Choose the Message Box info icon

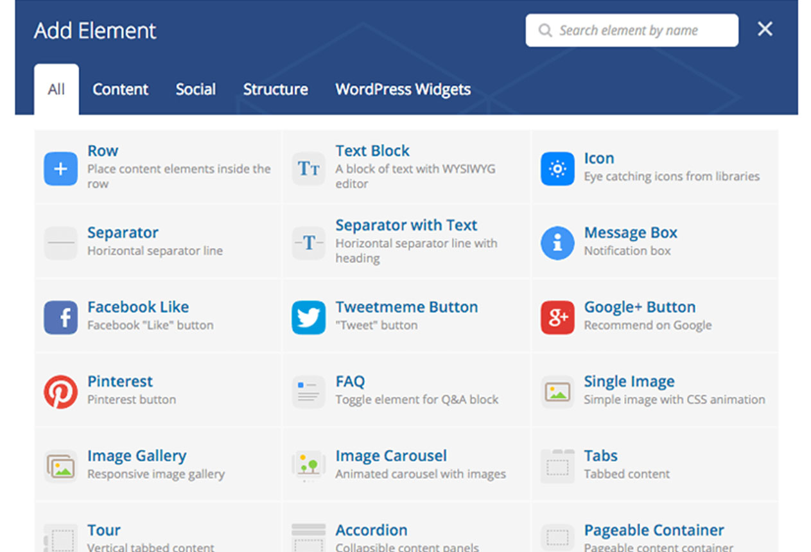(x=557, y=243)
